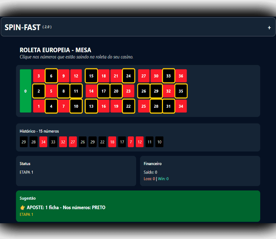Screen dimensions: 276x239
Task: Click red 34 chip in the Histórico row
Action: (43, 142)
